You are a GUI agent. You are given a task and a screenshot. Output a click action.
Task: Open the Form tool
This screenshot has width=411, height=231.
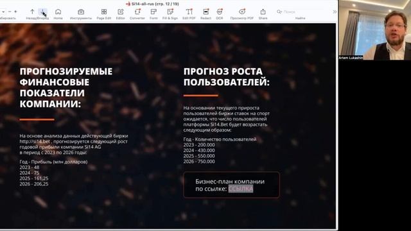tap(153, 14)
